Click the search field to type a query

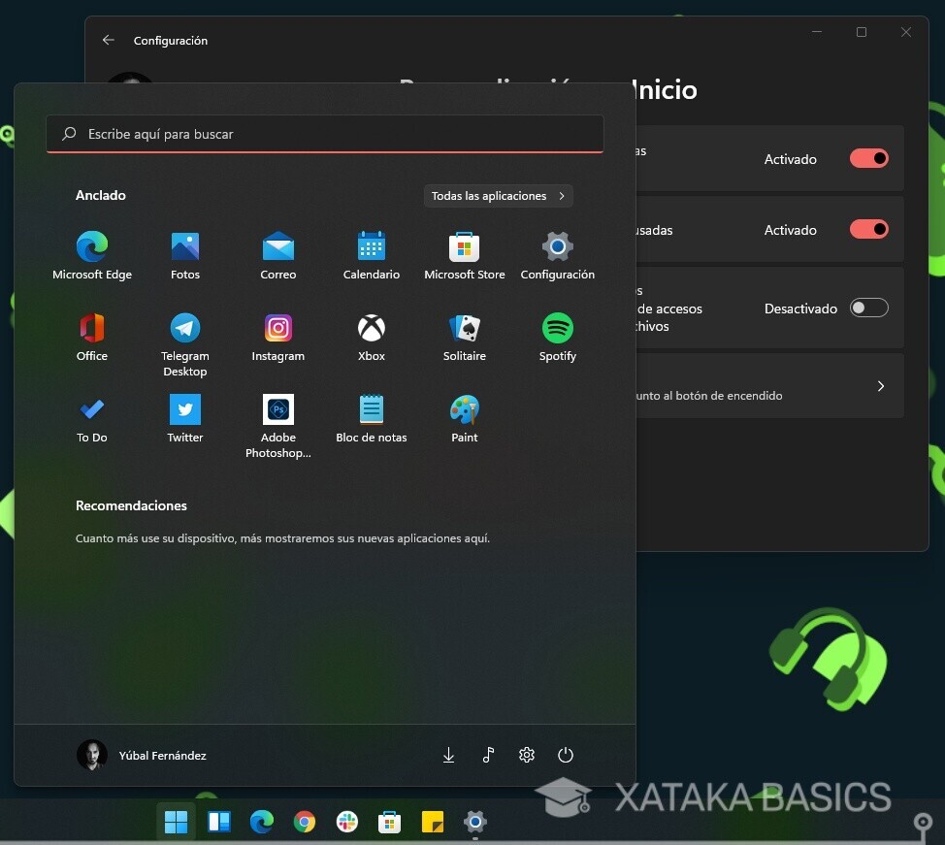point(324,133)
